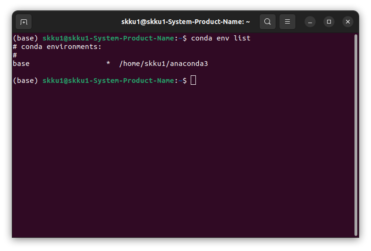Maximize the terminal window
The height and width of the screenshot is (251, 371).
pos(329,22)
